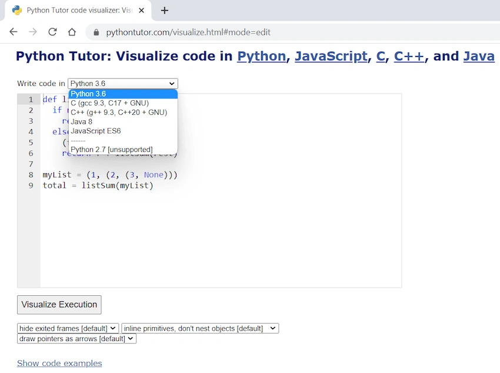Screen dimensions: 500x373
Task: Open the C link in heading
Action: 381,56
